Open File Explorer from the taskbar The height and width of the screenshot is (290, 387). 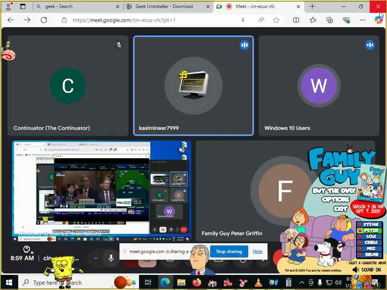coord(181,282)
